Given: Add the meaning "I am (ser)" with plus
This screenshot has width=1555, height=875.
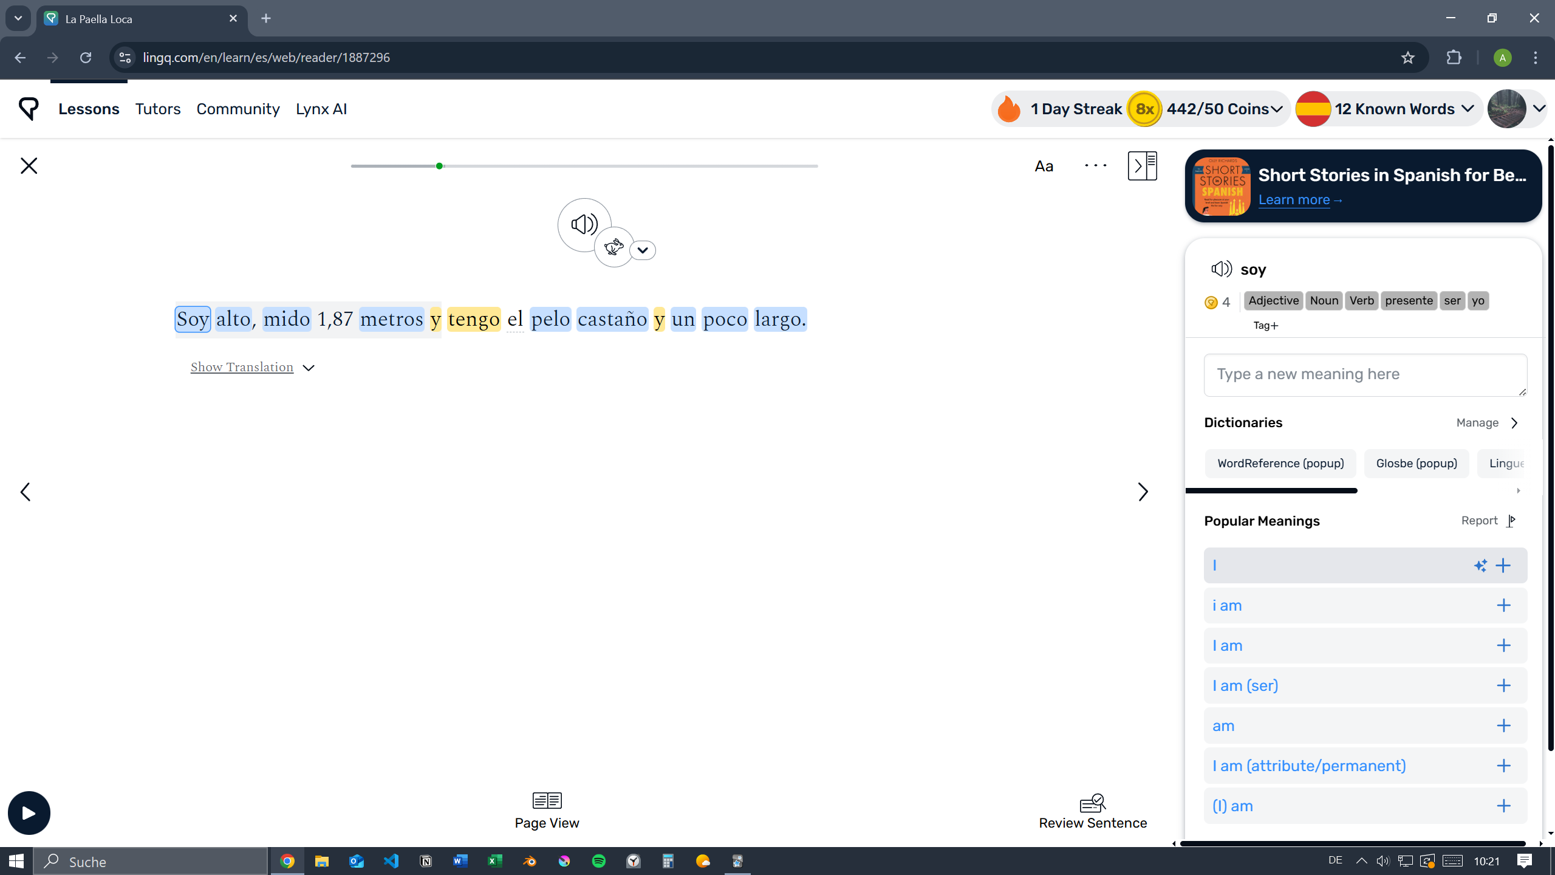Looking at the screenshot, I should tap(1503, 685).
